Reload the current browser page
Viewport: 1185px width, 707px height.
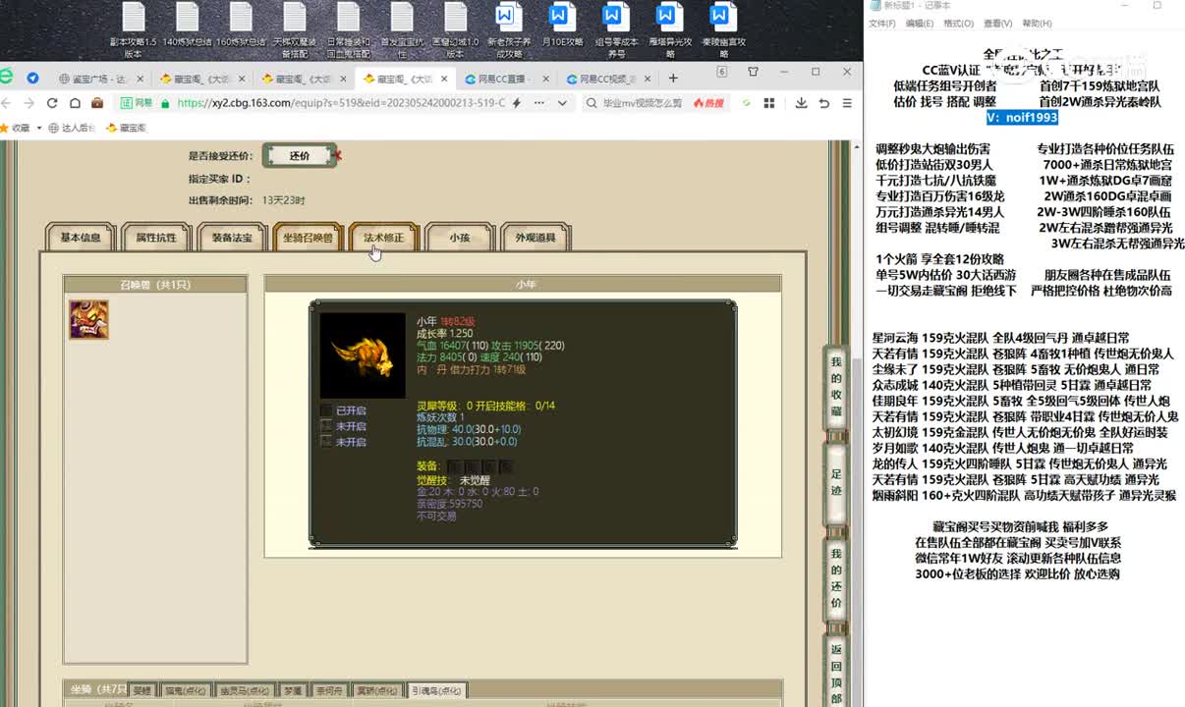click(x=52, y=103)
